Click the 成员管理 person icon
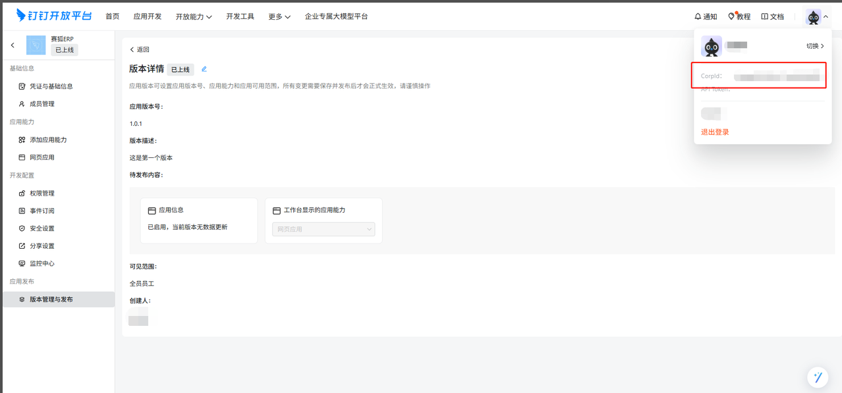Screen dimensions: 842x393 (x=22, y=104)
